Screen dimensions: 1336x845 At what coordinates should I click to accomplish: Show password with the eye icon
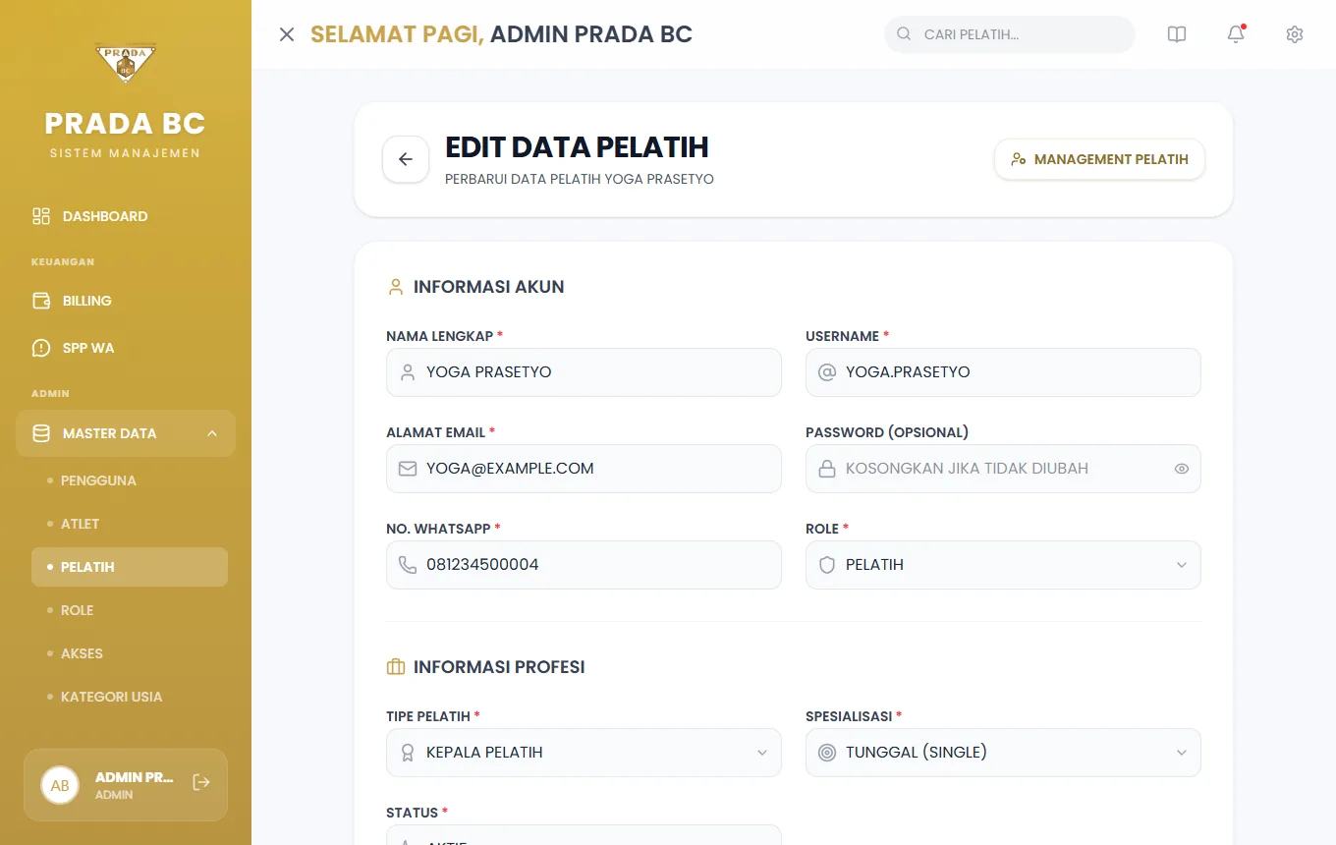pyautogui.click(x=1182, y=469)
